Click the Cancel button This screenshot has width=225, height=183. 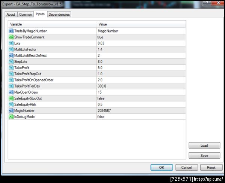(186, 167)
